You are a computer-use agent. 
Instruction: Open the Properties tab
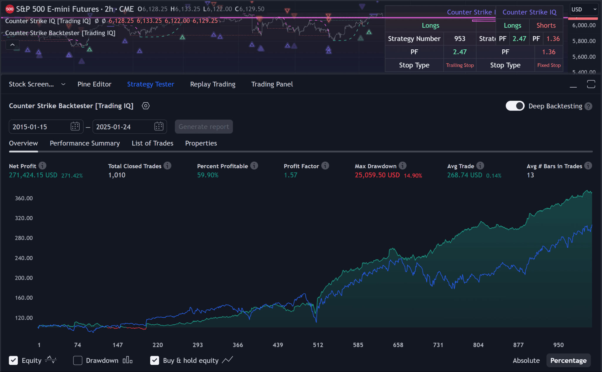(x=201, y=143)
